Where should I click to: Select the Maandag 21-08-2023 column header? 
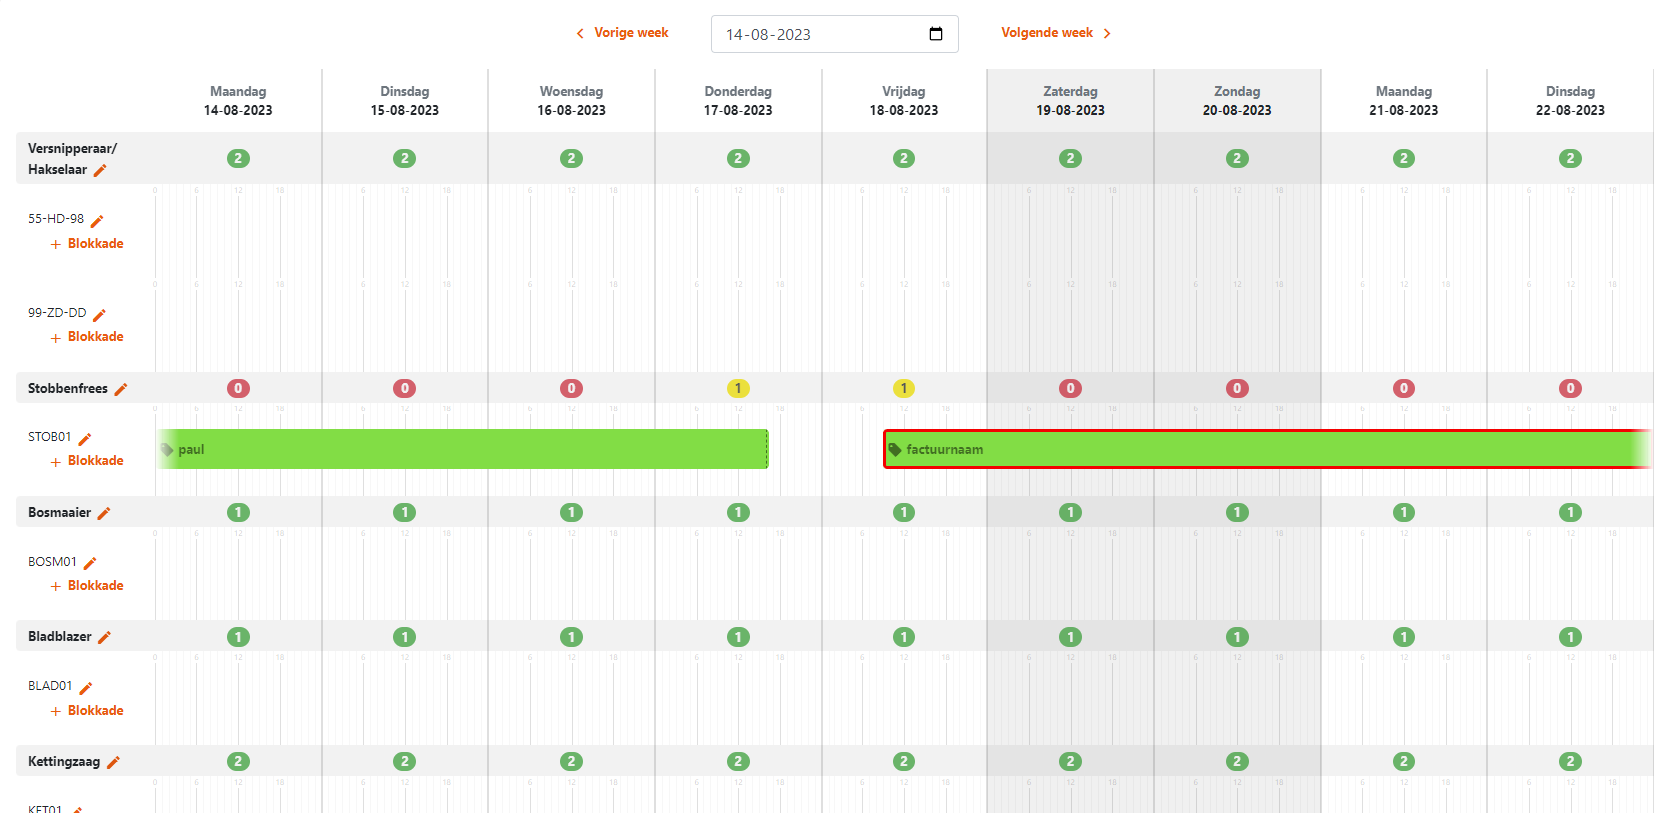click(1404, 101)
